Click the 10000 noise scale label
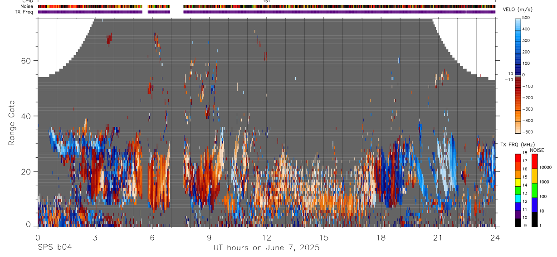Screen dimensions: 557x257 click(x=545, y=167)
